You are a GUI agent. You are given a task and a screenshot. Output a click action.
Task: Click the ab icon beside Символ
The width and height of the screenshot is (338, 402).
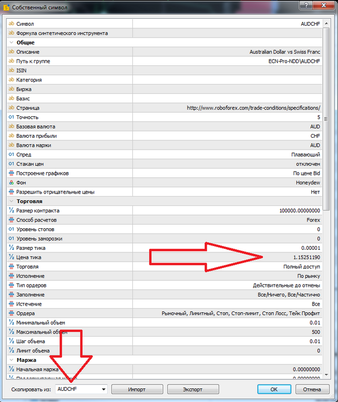(x=11, y=24)
